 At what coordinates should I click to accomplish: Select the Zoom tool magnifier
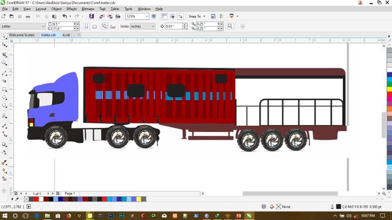[4, 63]
